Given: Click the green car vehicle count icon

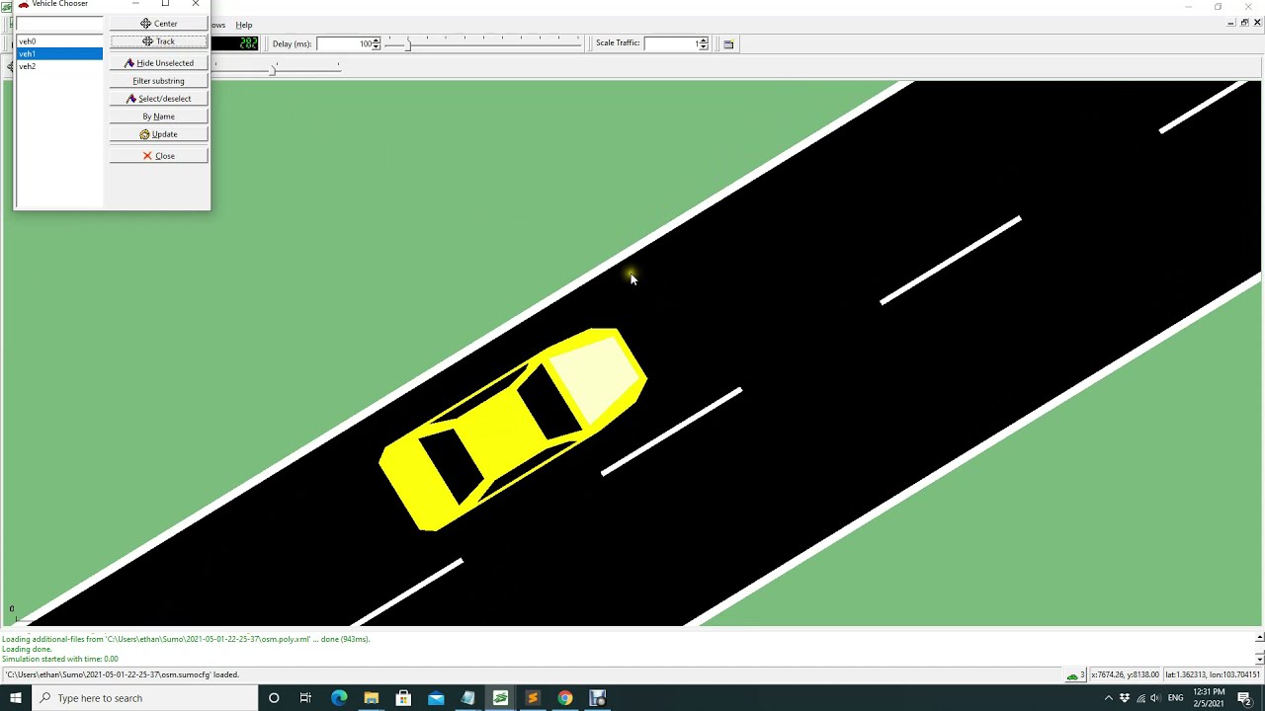Looking at the screenshot, I should click(1072, 675).
